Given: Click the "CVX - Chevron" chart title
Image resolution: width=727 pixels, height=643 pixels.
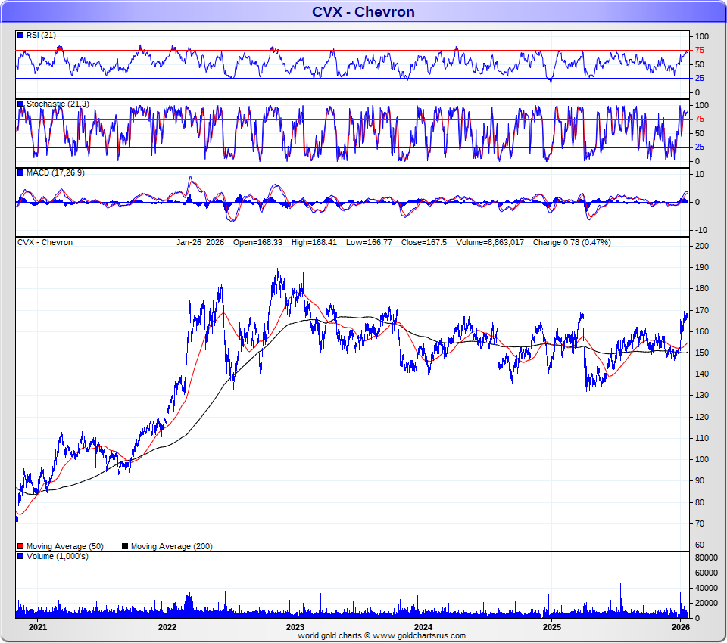Looking at the screenshot, I should pyautogui.click(x=363, y=11).
